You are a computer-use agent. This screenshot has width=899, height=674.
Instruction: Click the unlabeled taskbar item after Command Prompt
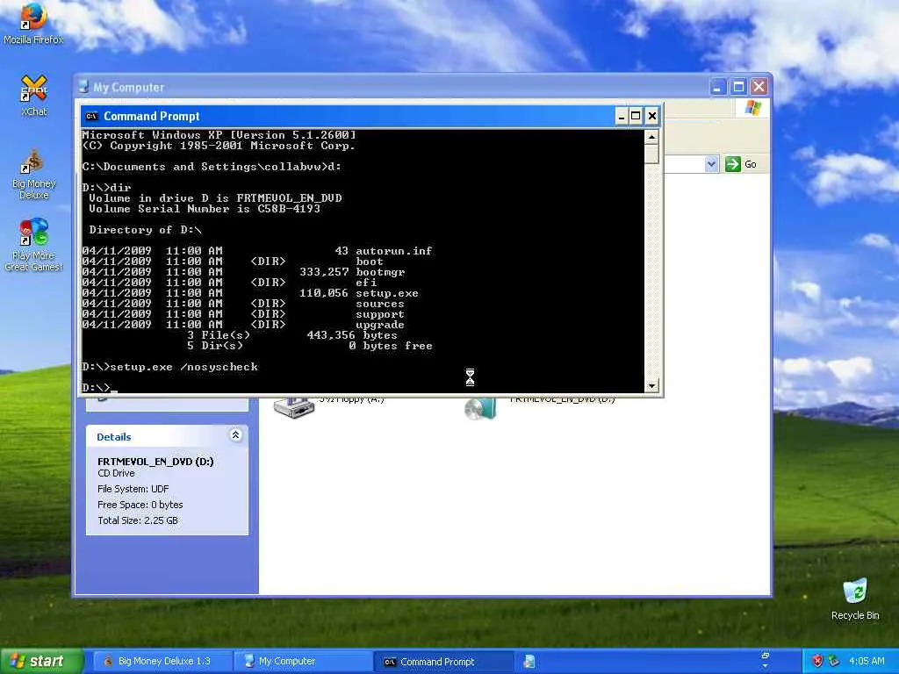coord(529,662)
